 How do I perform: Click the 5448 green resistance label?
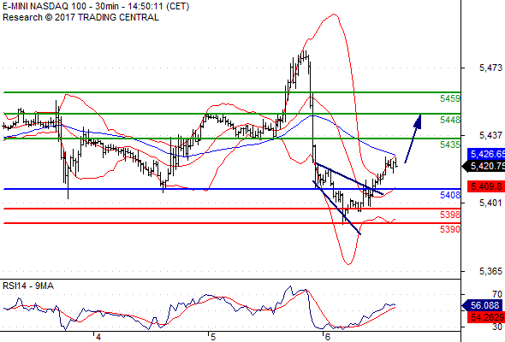[x=450, y=120]
